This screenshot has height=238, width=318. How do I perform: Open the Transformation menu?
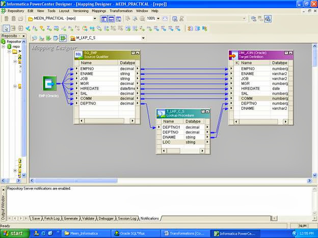coord(121,11)
